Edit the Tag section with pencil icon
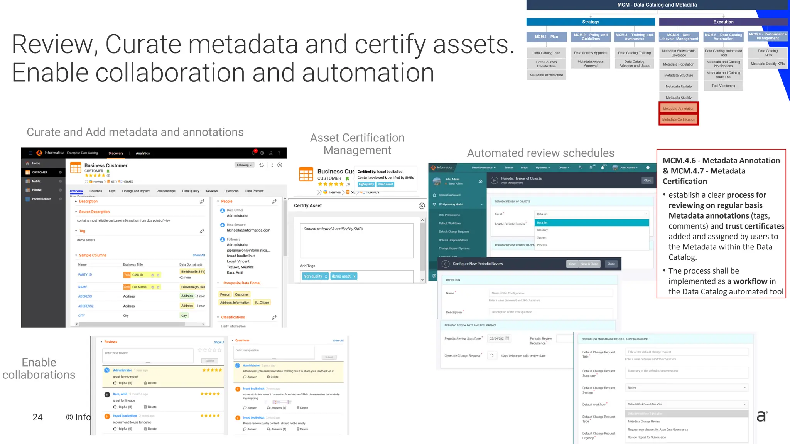 202,231
